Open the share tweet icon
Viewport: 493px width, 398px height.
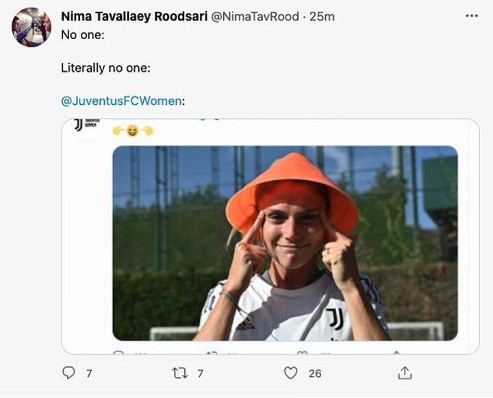coord(405,373)
